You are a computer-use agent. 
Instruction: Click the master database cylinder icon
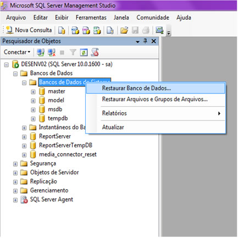click(42, 91)
